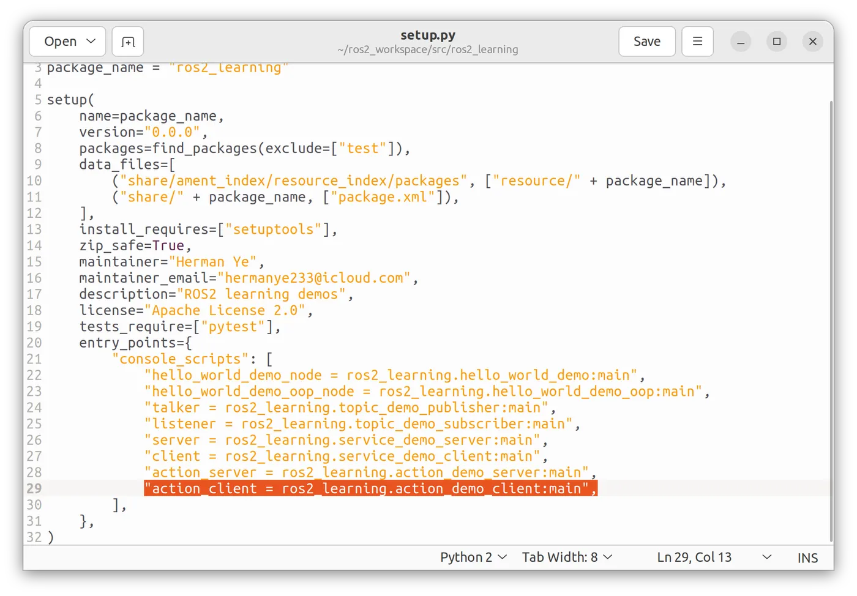Close the editor window
This screenshot has height=596, width=857.
coord(813,42)
